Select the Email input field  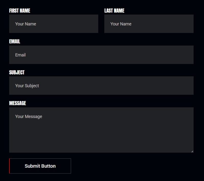tap(101, 55)
